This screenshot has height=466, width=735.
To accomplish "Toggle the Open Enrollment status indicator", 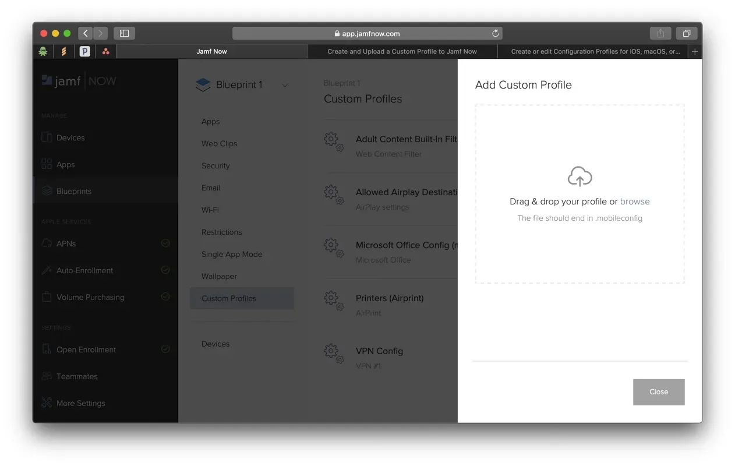I will pos(165,349).
